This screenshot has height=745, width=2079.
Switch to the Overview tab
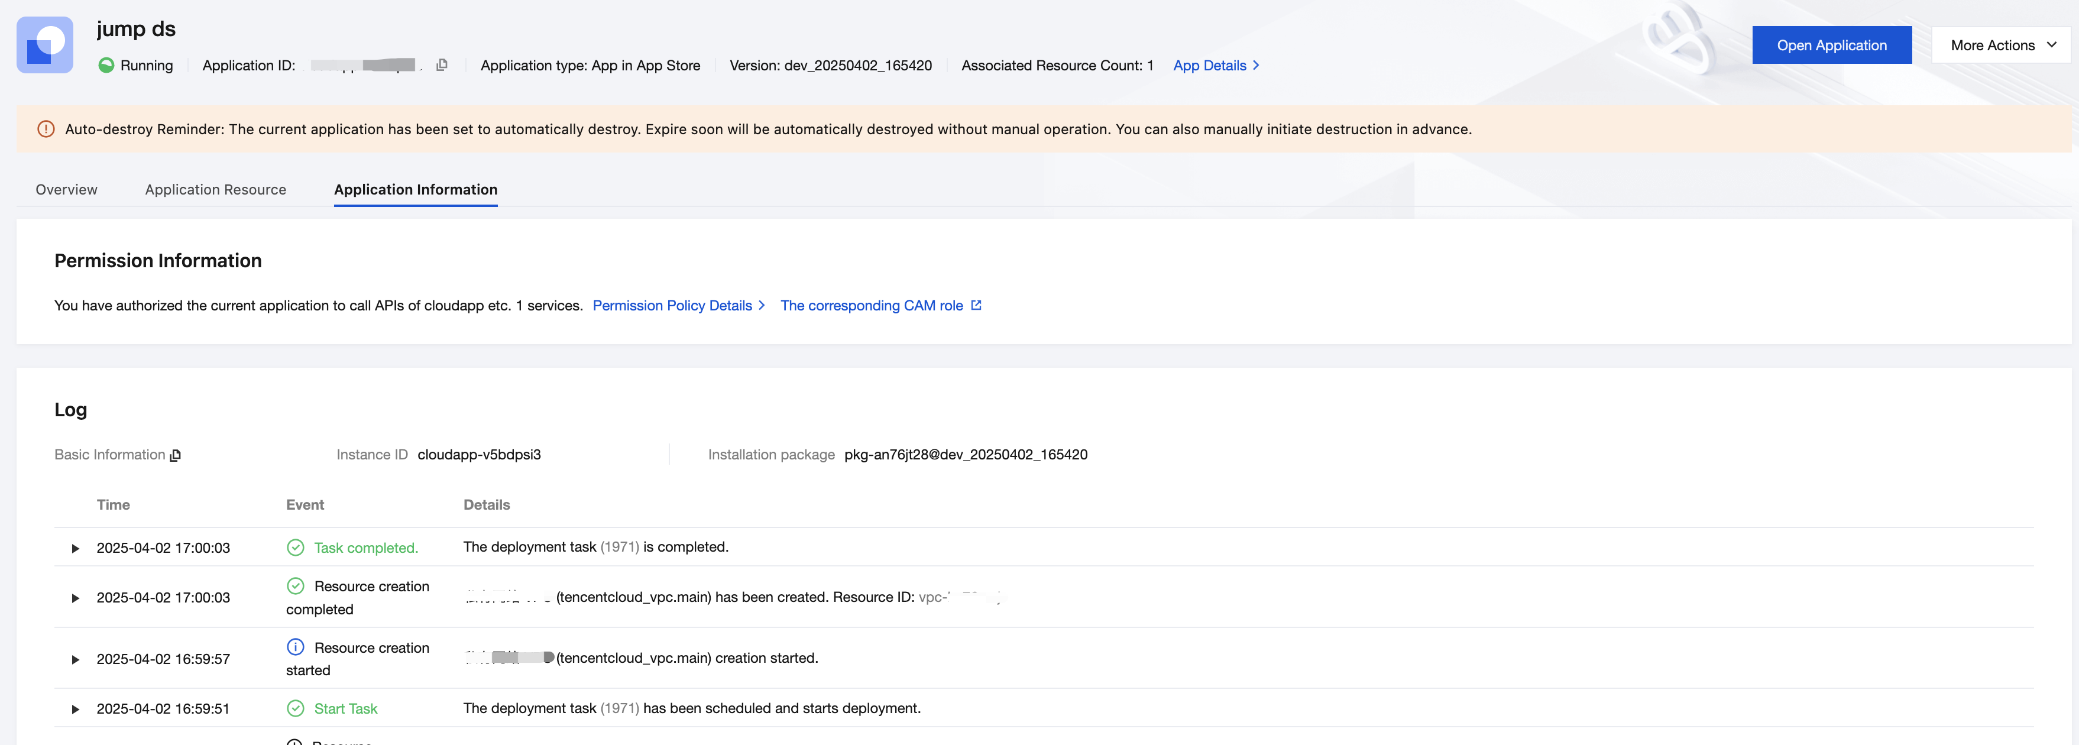[66, 190]
